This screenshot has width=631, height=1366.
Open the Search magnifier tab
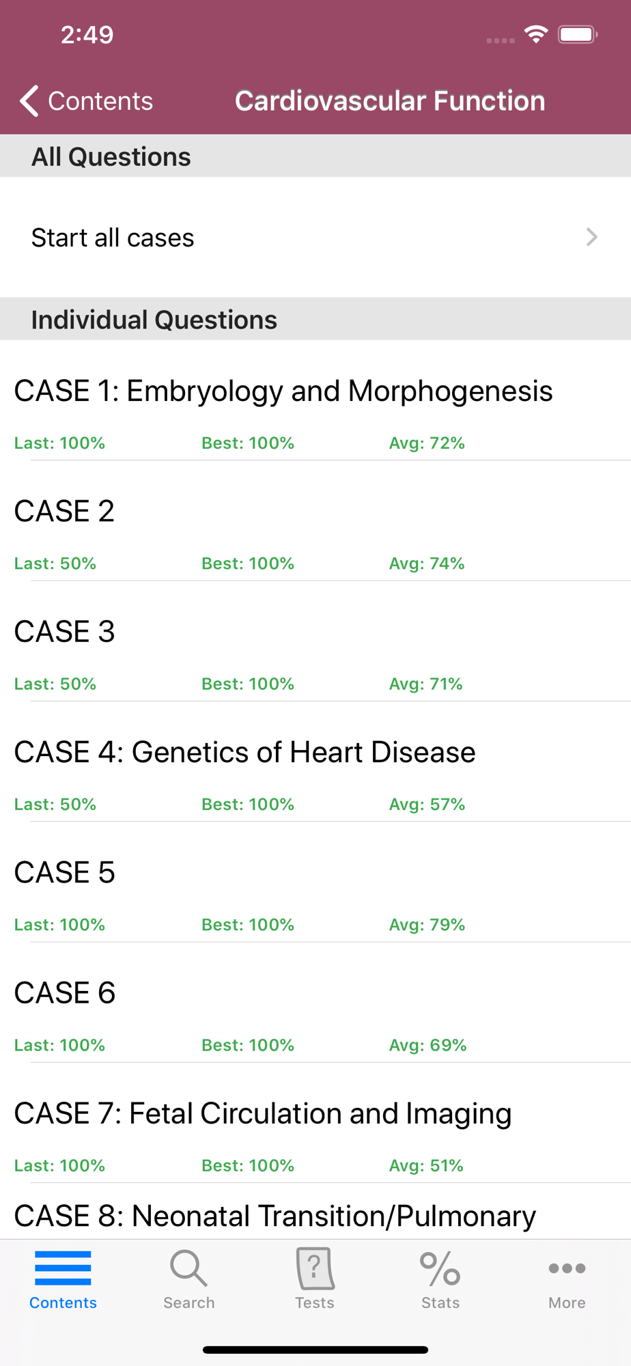188,1268
